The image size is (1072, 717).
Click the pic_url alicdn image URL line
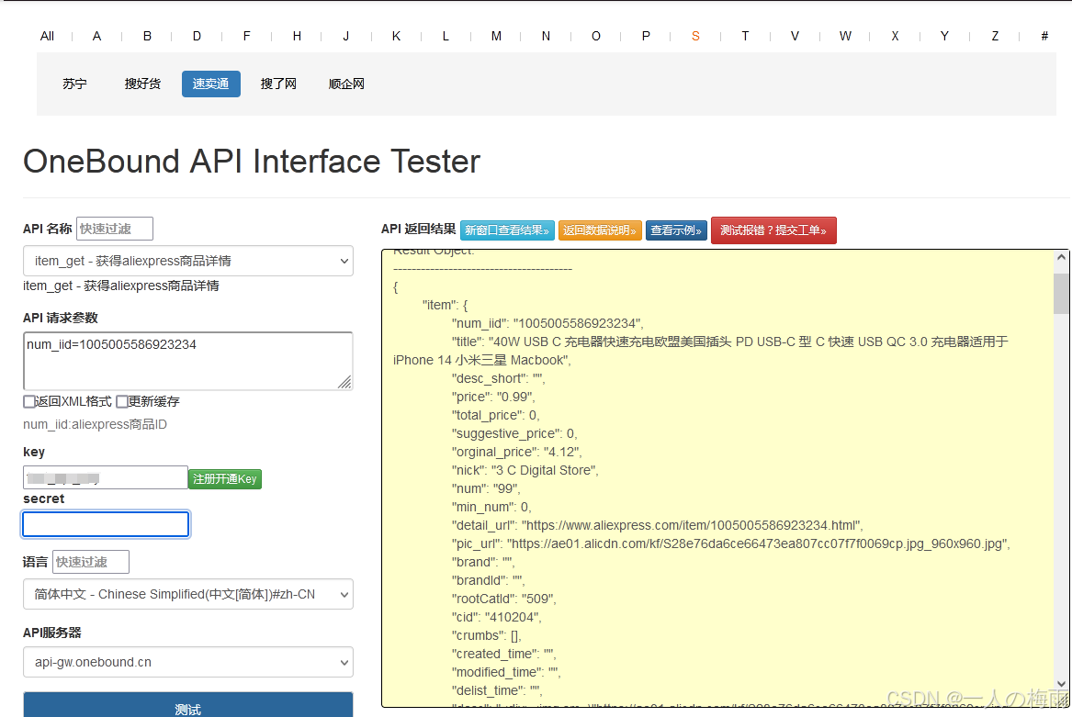click(730, 544)
